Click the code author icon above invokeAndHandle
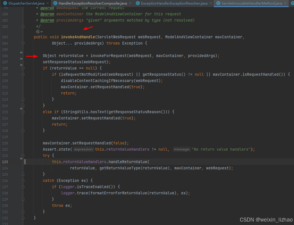This screenshot has height=225, width=294. click(x=38, y=32)
